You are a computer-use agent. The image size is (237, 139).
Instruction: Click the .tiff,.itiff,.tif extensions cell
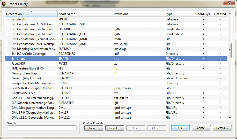point(121,98)
